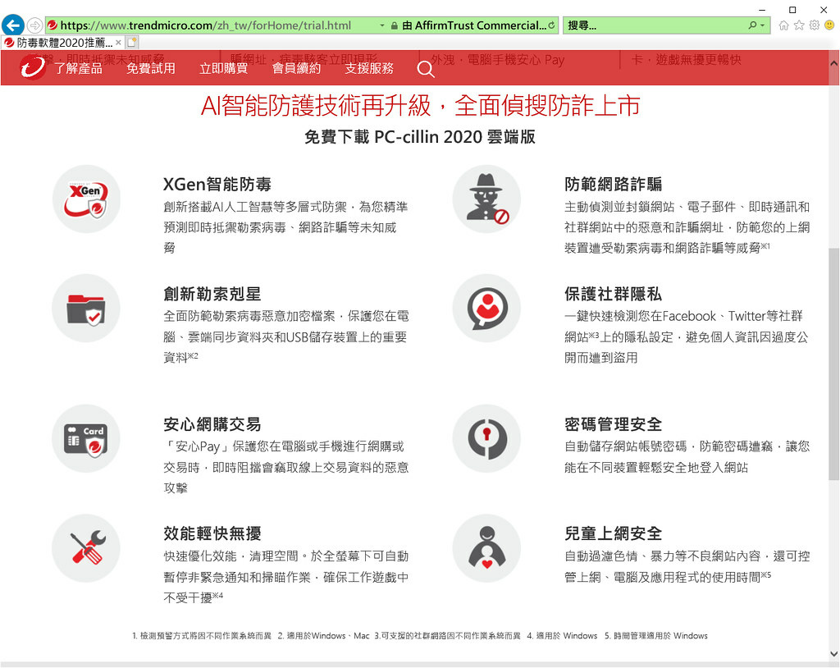Open the 了解產品 menu
The image size is (840, 668).
(78, 68)
